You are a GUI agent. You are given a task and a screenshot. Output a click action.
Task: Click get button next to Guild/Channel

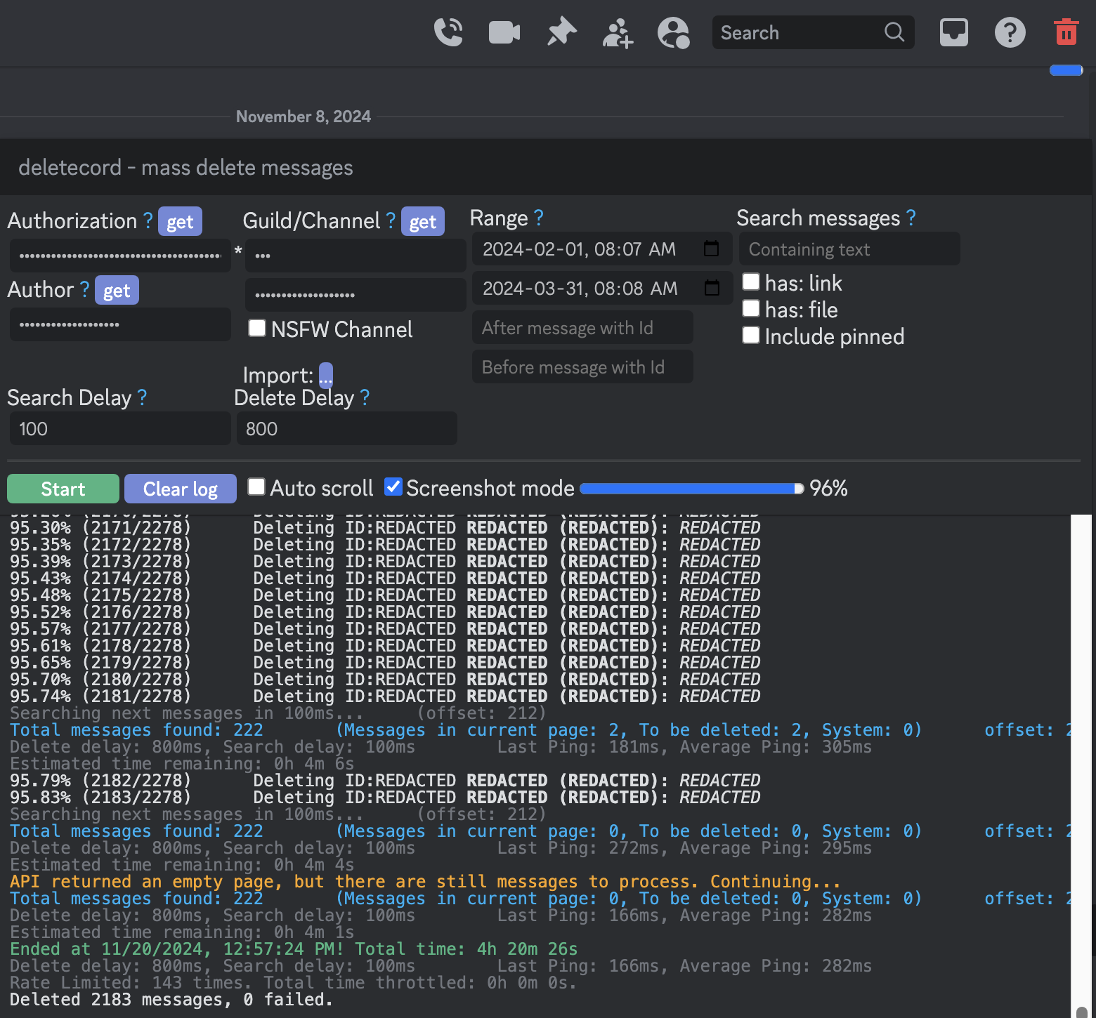click(x=423, y=221)
